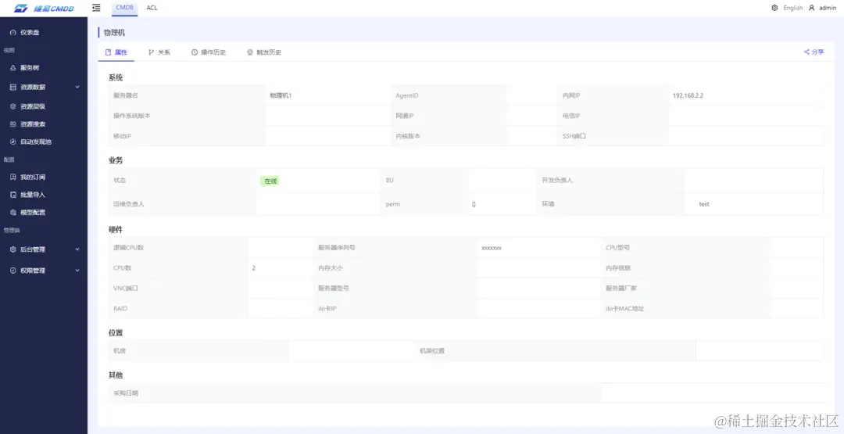This screenshot has height=434, width=844.
Task: Expand the 后台管理 submenu chevron
Action: (77, 249)
